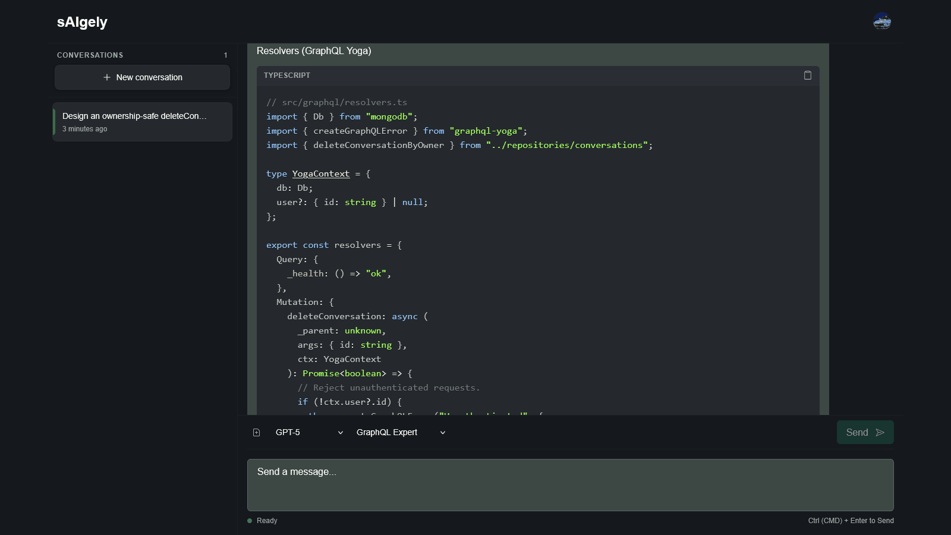
Task: Click the Ctrl (CMD) + Enter hint
Action: [x=851, y=521]
